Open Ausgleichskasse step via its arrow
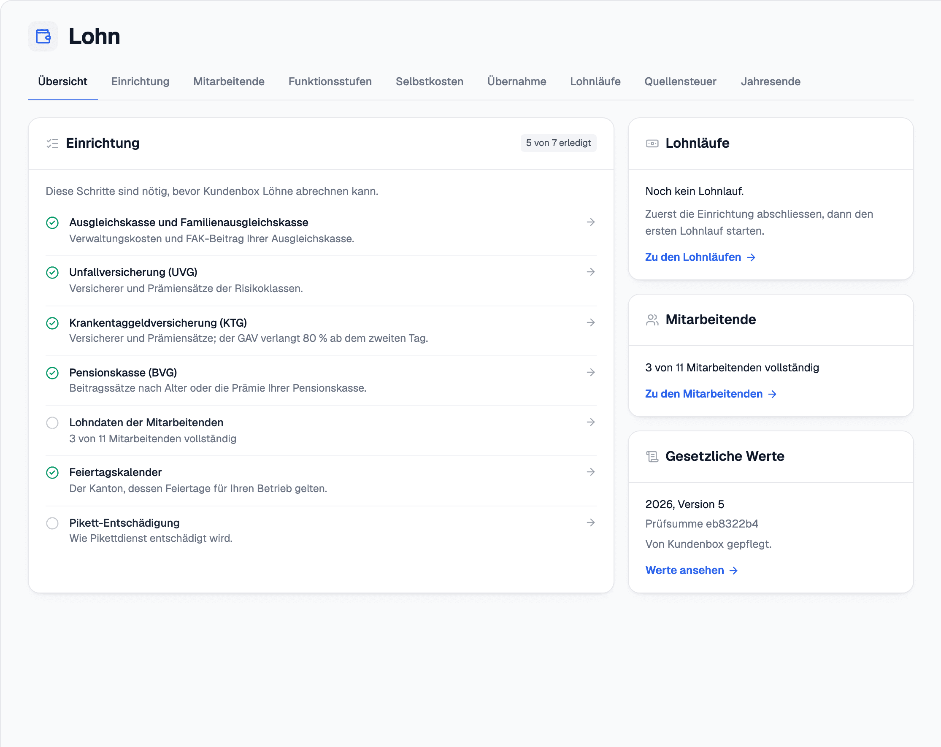Viewport: 941px width, 747px height. pos(590,222)
